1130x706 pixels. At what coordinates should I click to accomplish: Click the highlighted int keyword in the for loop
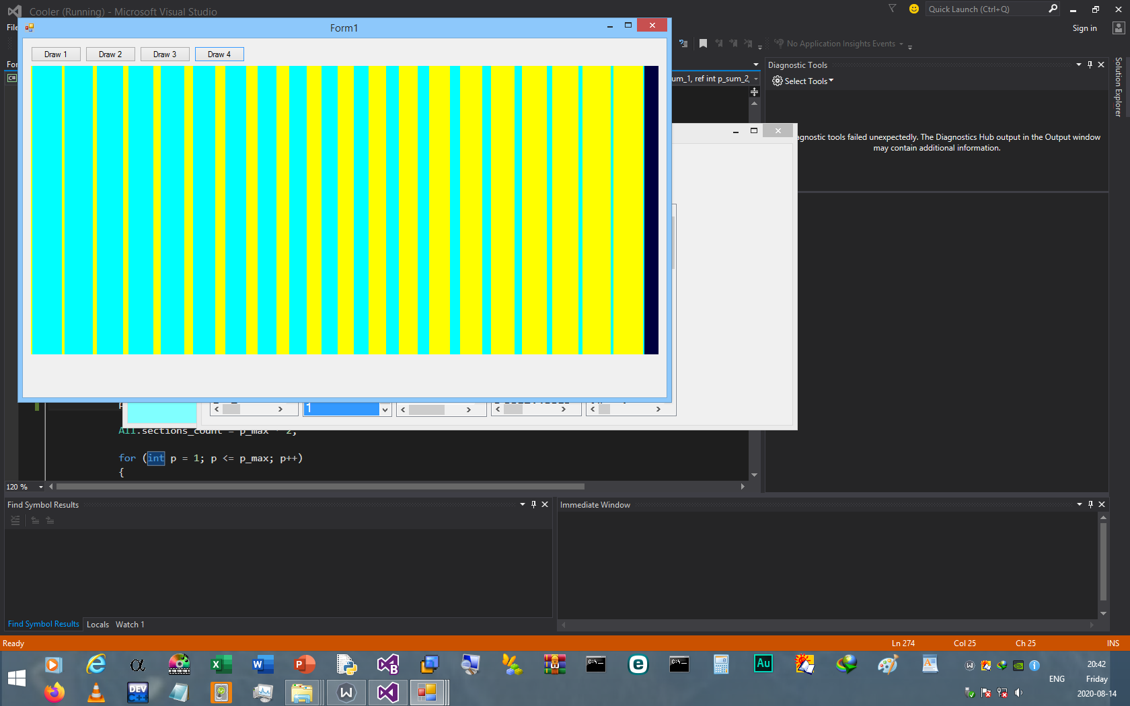point(155,458)
